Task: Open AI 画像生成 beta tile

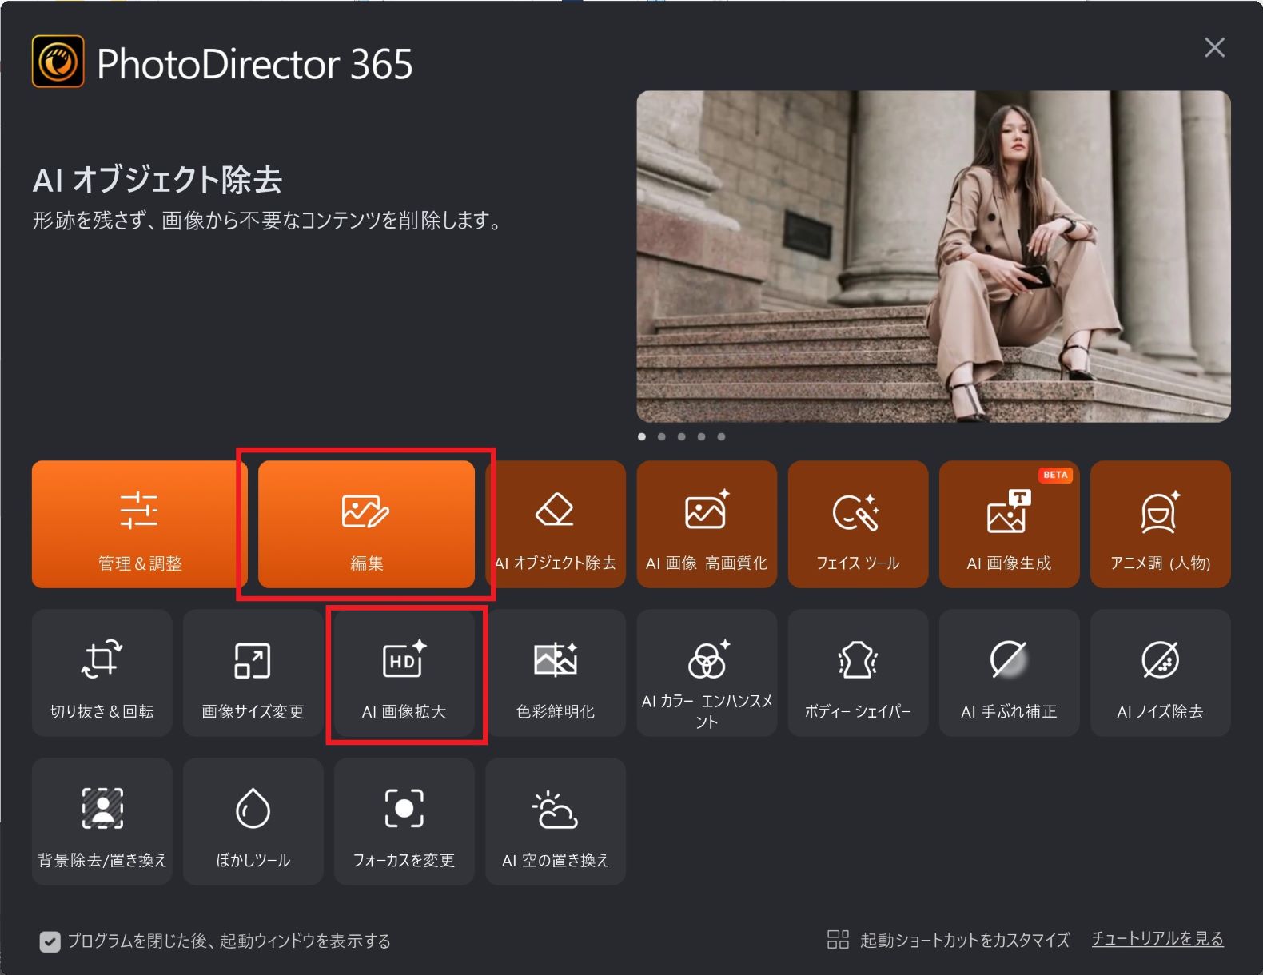Action: pyautogui.click(x=1009, y=524)
